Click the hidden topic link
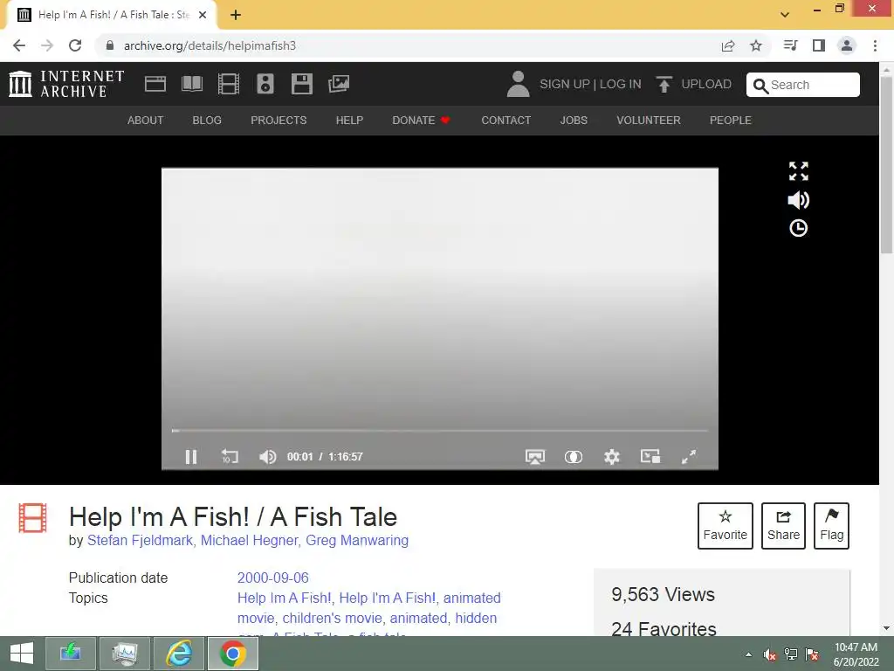The width and height of the screenshot is (894, 671). pyautogui.click(x=476, y=618)
